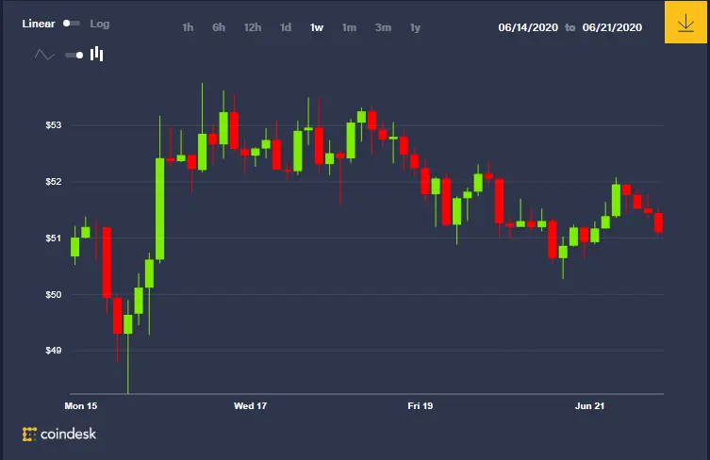Switch to the 3m time range
Image resolution: width=710 pixels, height=460 pixels.
click(383, 27)
